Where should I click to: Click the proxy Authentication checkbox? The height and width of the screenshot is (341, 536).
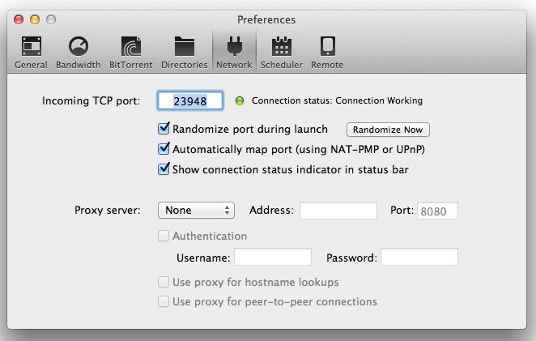pos(164,237)
